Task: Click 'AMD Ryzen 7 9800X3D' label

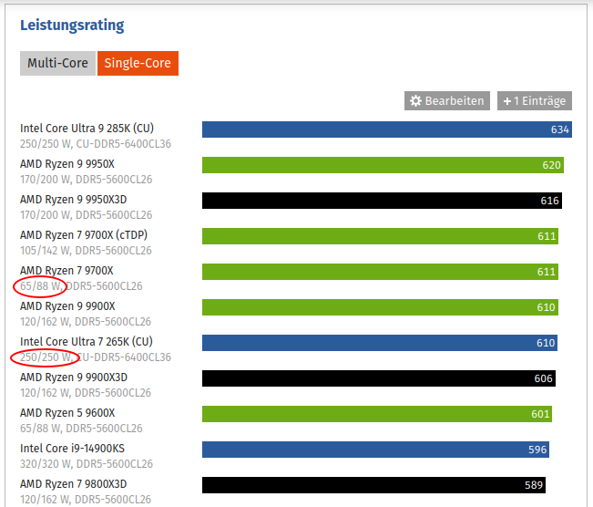Action: [74, 484]
